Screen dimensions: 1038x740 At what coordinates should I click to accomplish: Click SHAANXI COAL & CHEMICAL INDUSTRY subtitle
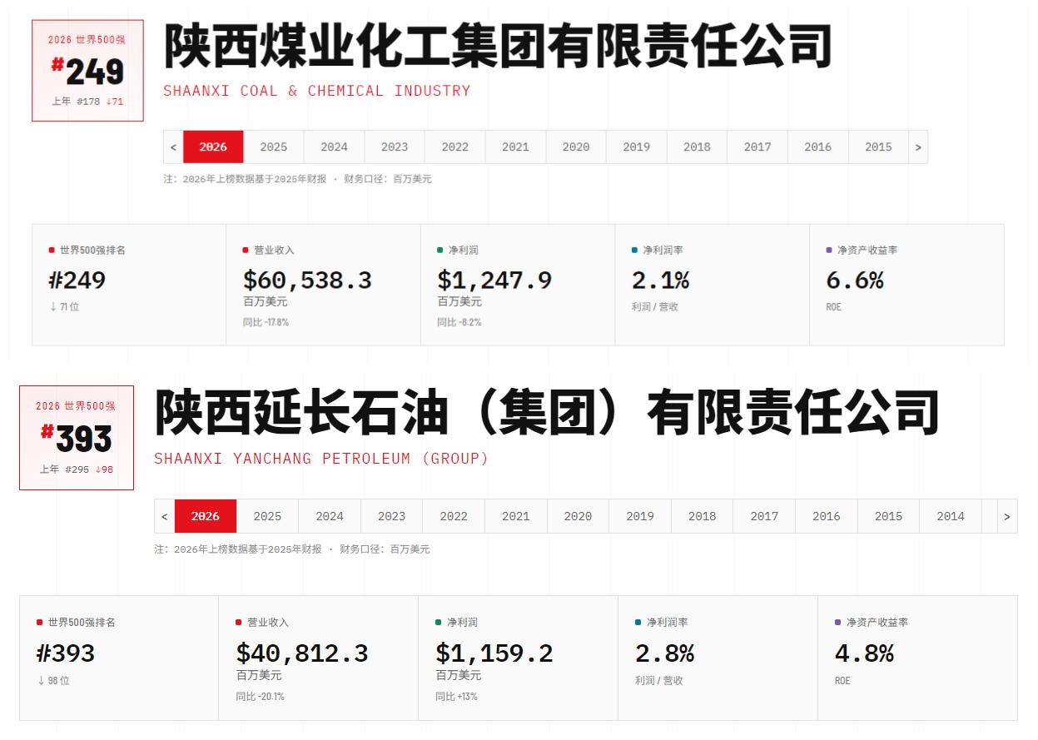[x=317, y=91]
